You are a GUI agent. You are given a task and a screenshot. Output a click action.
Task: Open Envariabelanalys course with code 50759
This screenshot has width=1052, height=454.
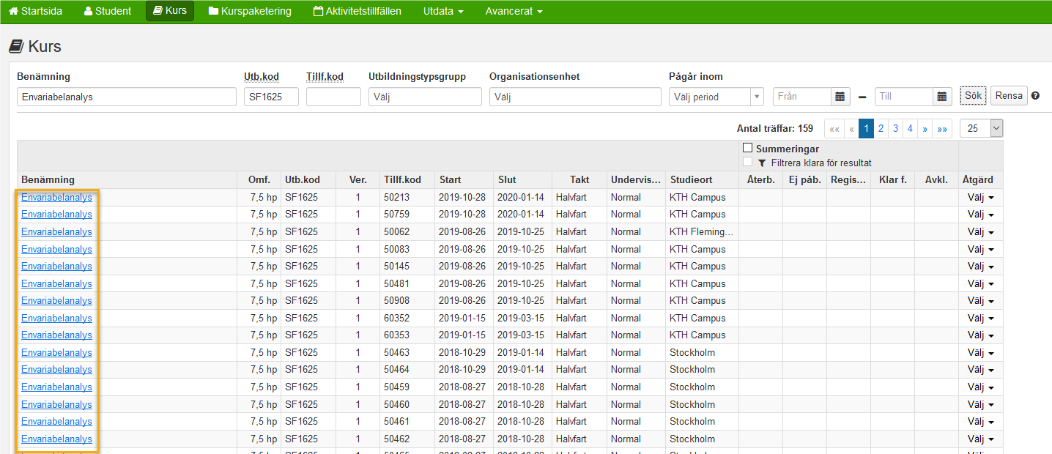pyautogui.click(x=56, y=215)
